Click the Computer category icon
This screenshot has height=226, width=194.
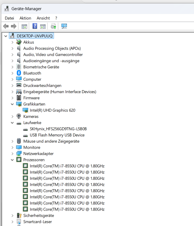pyautogui.click(x=19, y=79)
